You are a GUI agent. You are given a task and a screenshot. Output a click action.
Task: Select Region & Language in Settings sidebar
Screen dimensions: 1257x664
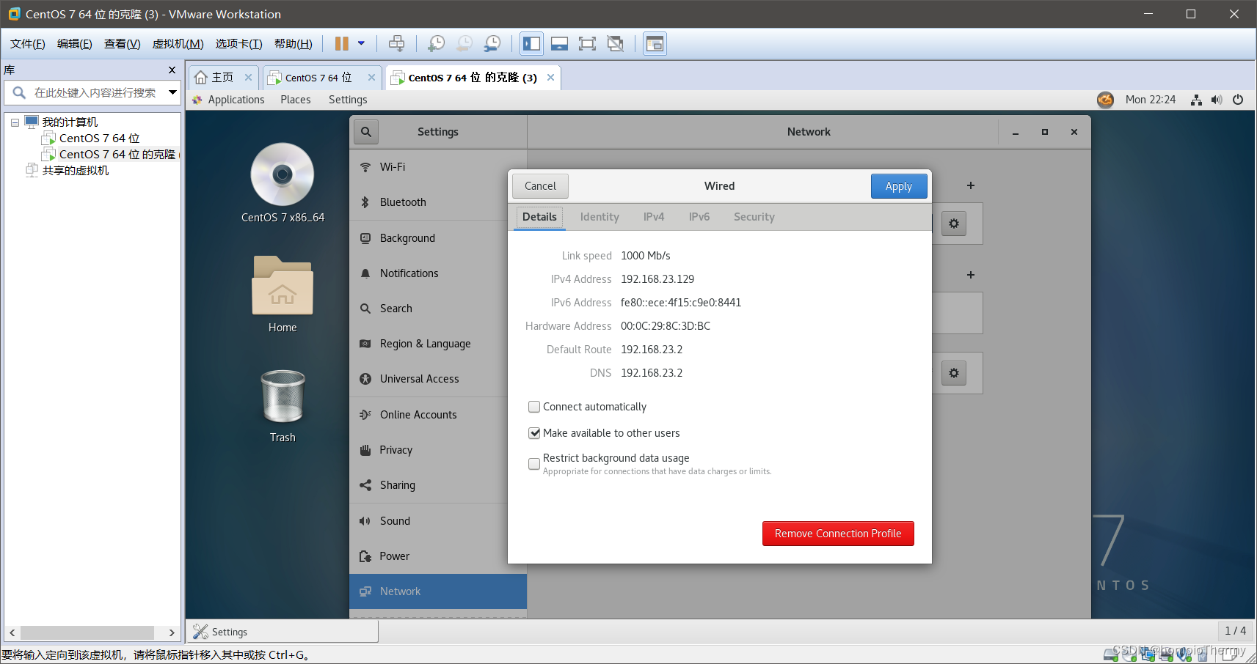[438, 344]
